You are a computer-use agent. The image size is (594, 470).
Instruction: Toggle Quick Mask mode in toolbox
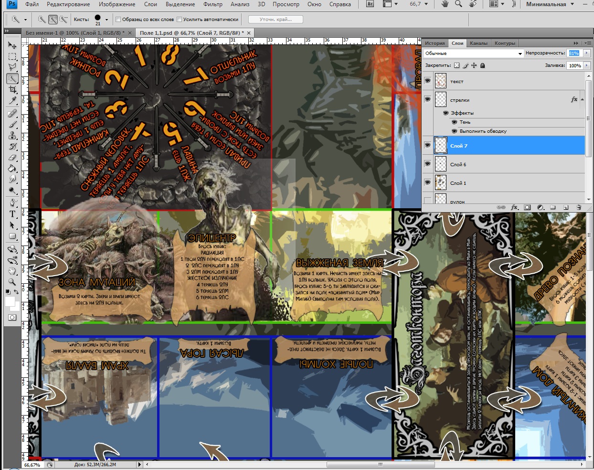12,317
